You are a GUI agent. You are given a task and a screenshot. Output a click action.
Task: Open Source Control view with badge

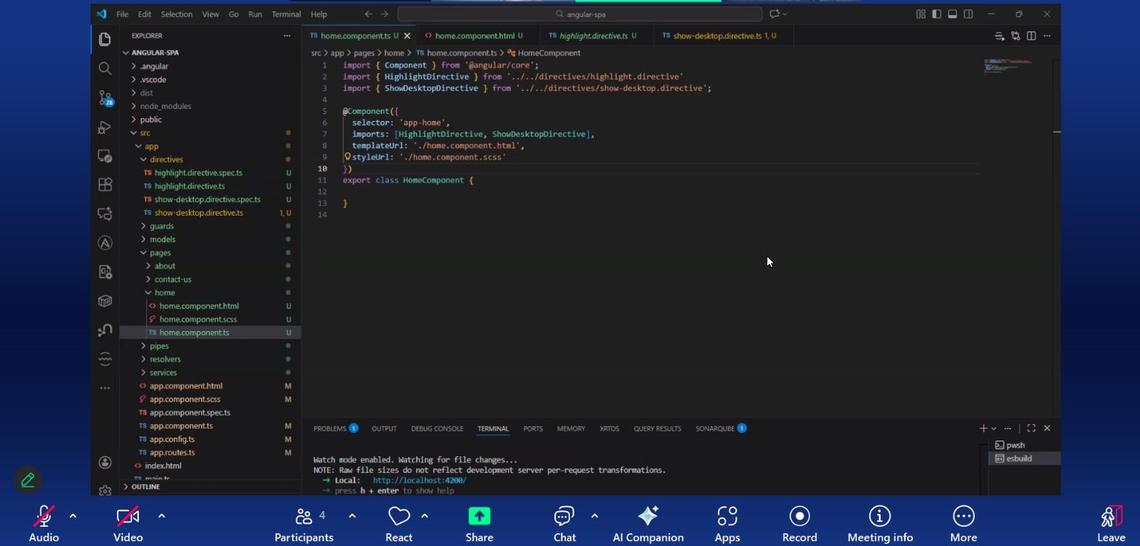(x=105, y=98)
